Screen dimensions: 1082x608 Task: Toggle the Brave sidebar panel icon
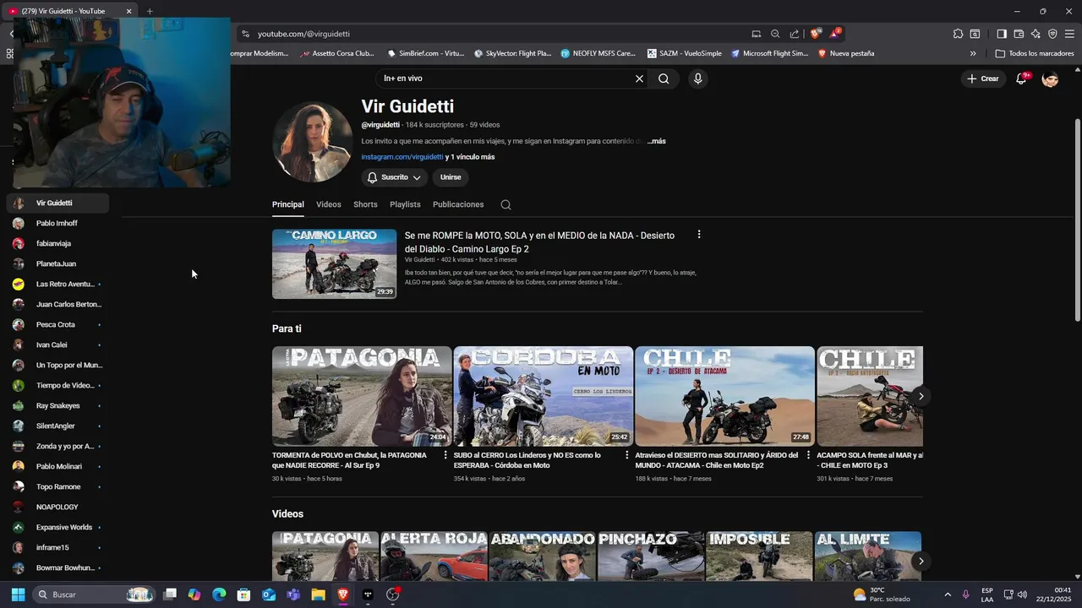1002,34
